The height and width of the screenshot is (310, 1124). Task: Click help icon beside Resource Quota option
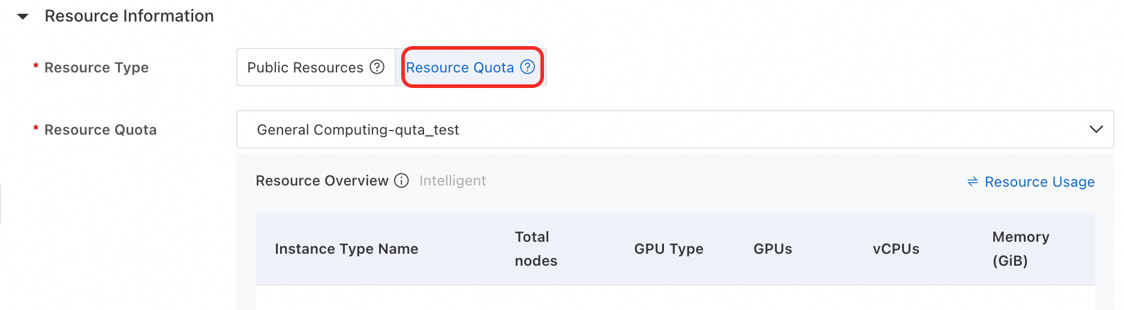click(527, 67)
